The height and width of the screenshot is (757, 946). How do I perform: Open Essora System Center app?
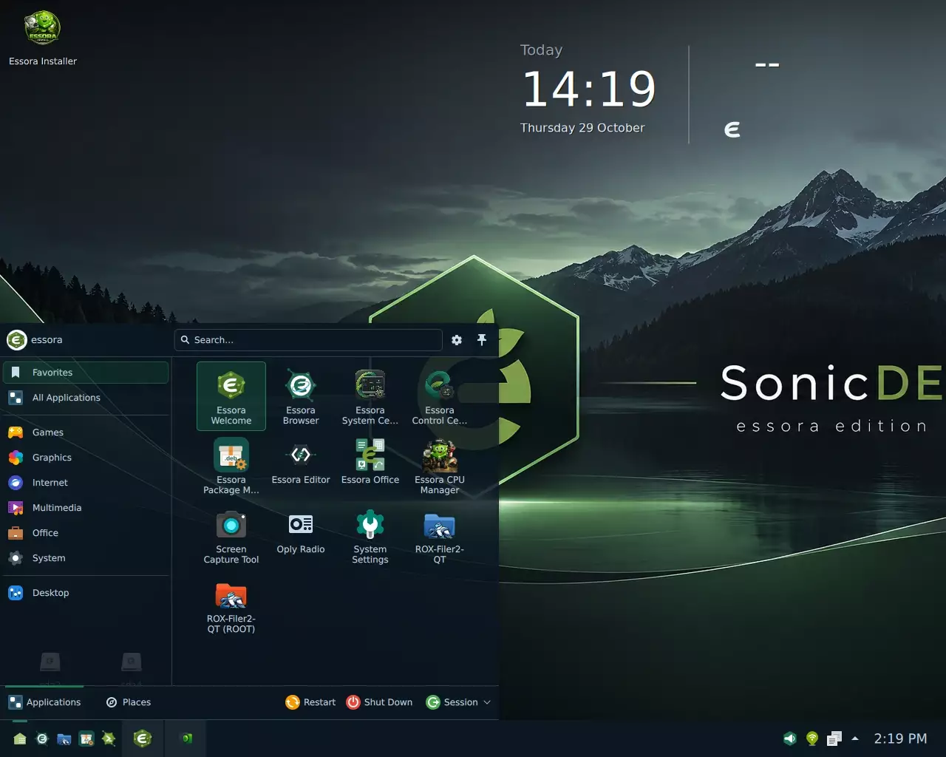coord(370,396)
